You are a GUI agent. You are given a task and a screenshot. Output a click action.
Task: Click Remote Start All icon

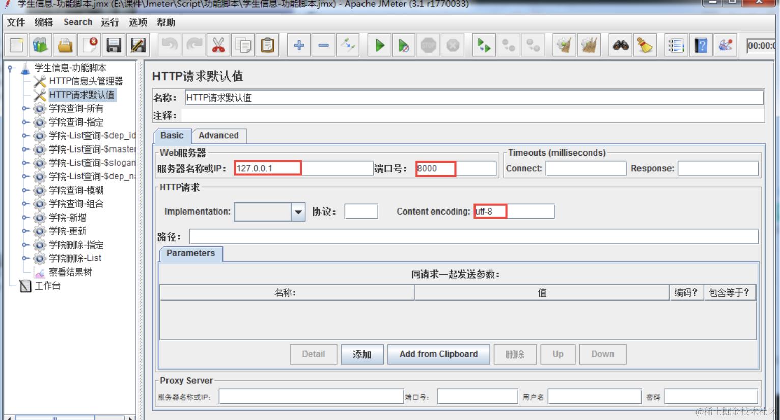tap(484, 45)
